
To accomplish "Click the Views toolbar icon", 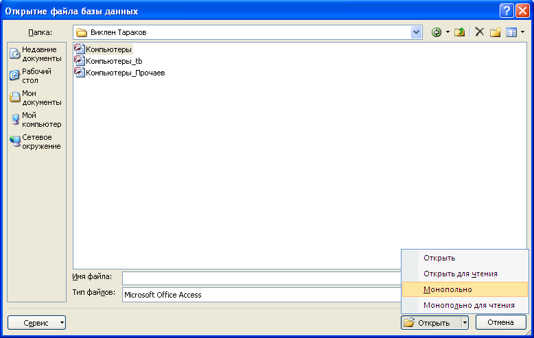I will (511, 32).
